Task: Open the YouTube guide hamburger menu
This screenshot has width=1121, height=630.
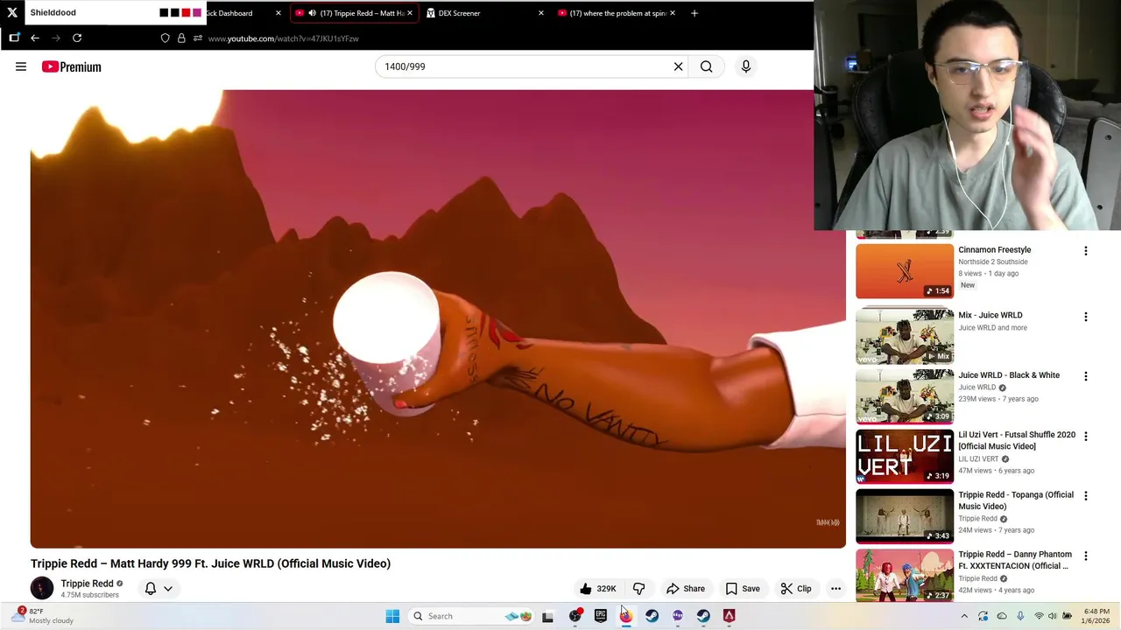Action: pyautogui.click(x=21, y=66)
